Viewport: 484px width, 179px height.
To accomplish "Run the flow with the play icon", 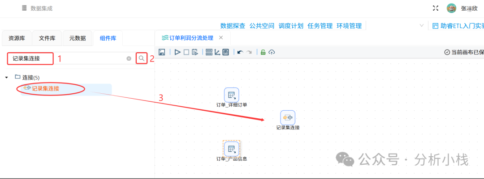I will [177, 52].
